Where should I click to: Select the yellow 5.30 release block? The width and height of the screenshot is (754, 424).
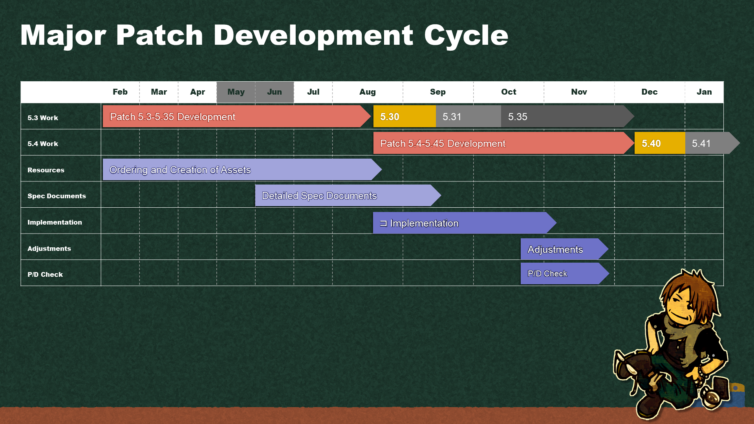404,117
